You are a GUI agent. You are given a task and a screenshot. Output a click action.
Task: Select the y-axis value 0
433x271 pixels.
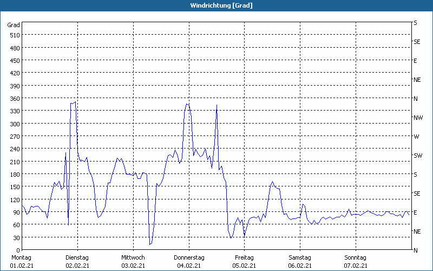click(x=18, y=250)
